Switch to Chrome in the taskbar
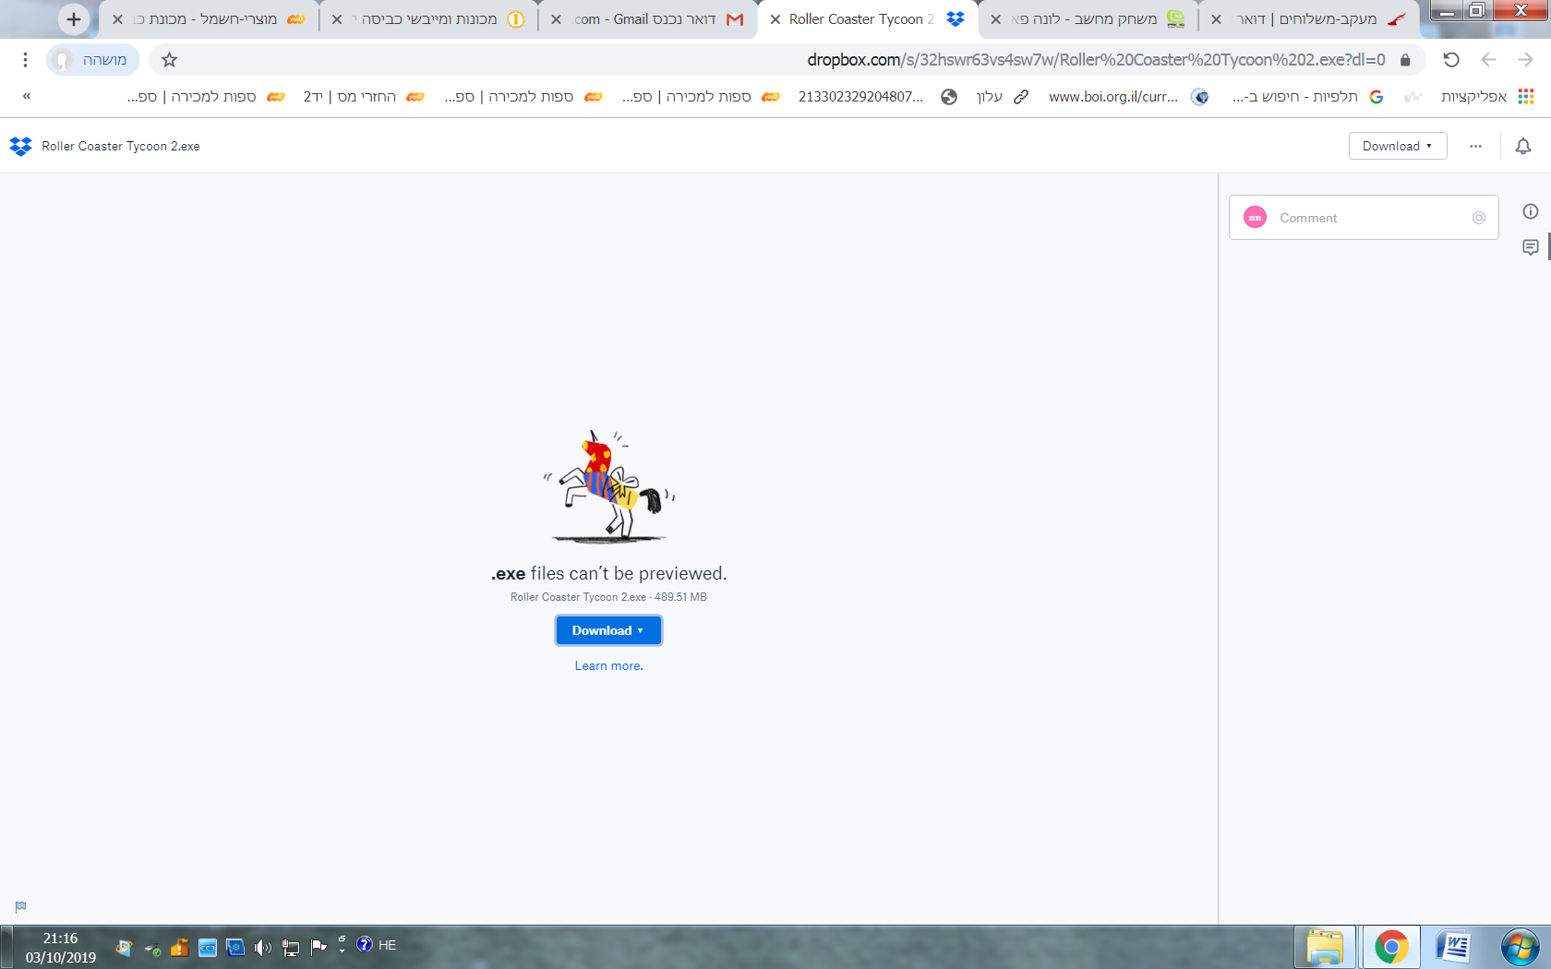Screen dimensions: 1551x969 pyautogui.click(x=1391, y=947)
